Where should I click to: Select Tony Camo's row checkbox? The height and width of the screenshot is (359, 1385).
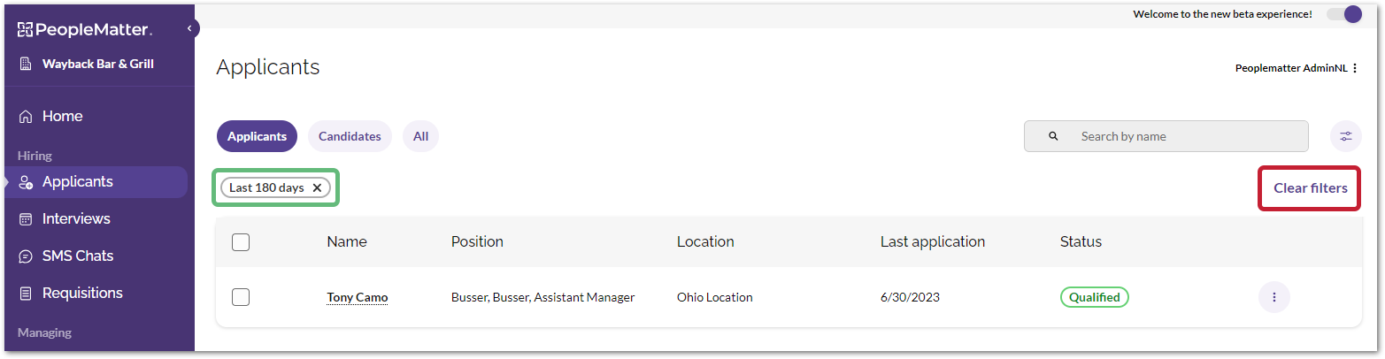pyautogui.click(x=241, y=297)
